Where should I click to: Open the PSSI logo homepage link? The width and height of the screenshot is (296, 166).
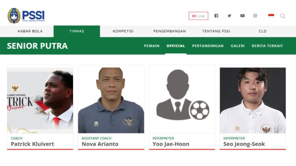point(26,16)
